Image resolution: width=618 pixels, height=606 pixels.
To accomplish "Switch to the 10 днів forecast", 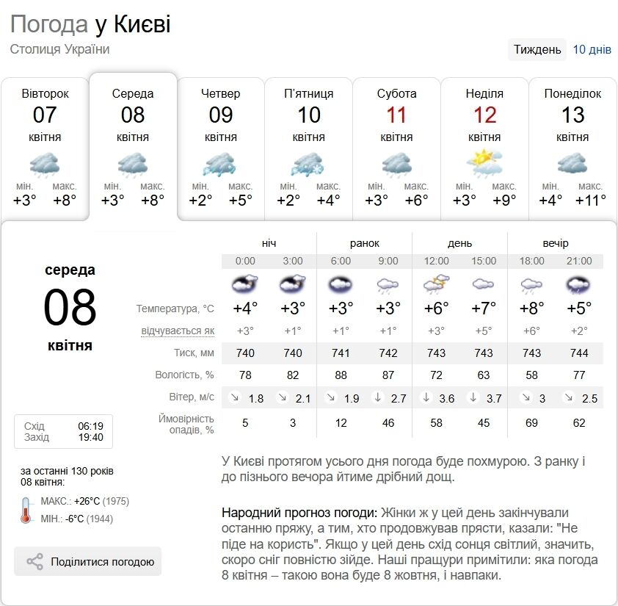I will tap(592, 49).
